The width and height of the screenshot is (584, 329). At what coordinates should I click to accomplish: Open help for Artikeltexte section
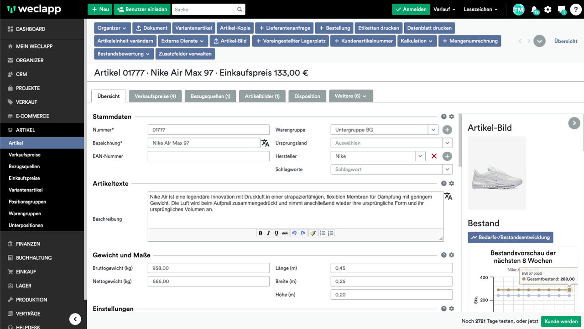coord(443,183)
